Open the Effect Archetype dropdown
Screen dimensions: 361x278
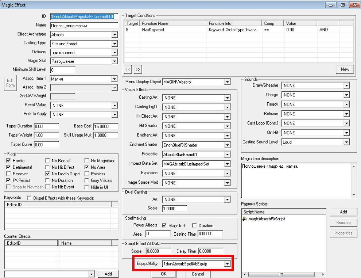[x=114, y=35]
